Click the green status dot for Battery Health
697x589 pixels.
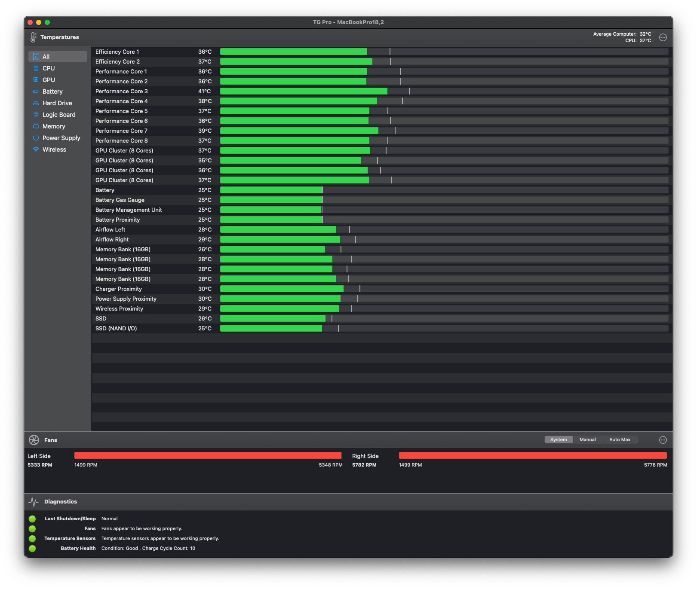[32, 549]
